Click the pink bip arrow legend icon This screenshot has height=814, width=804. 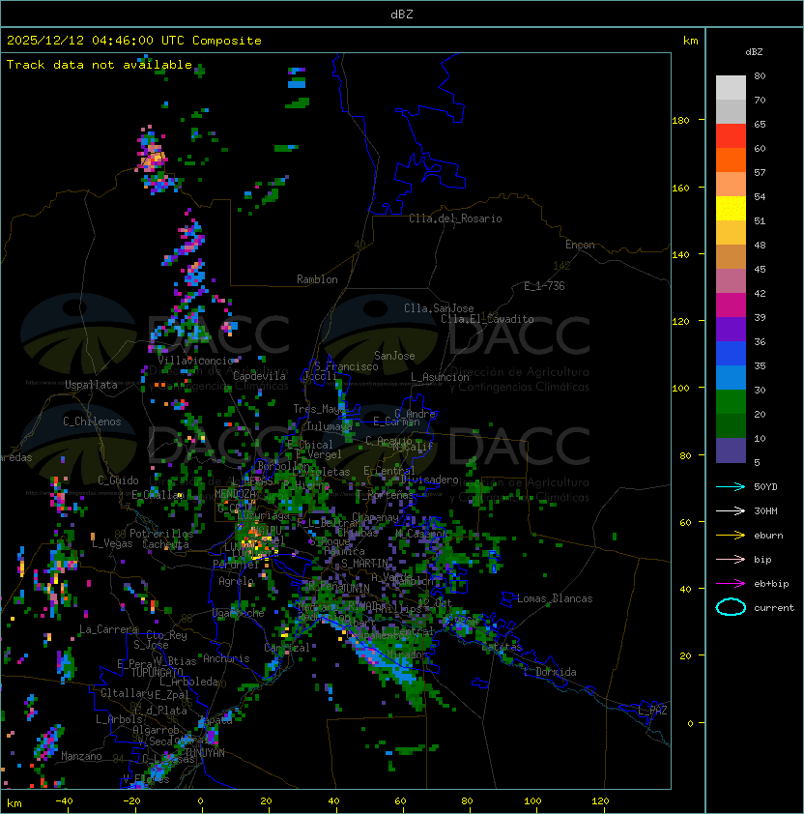point(731,559)
